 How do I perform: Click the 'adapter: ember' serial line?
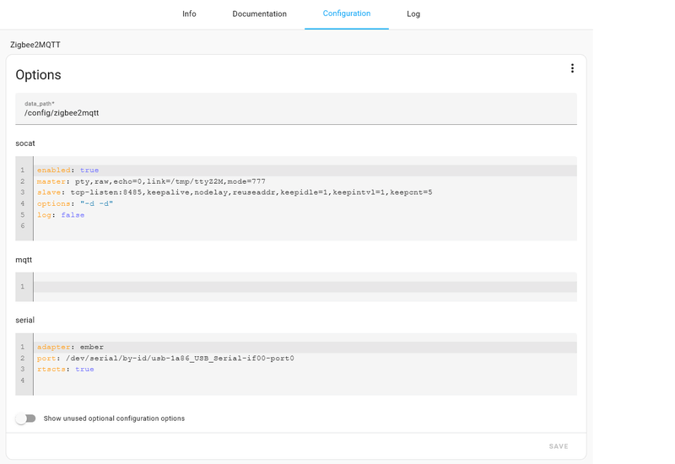click(305, 348)
